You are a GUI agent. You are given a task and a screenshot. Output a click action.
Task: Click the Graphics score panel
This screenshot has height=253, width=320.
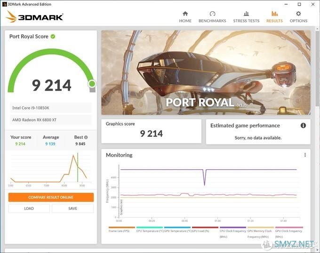click(x=151, y=131)
